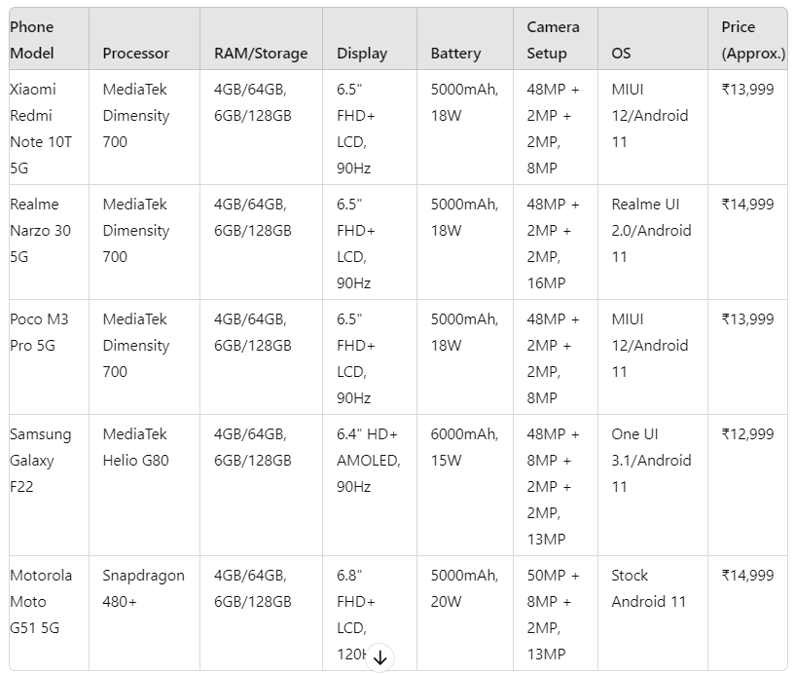
Task: Select the Realme Narzo 30 5G cell
Action: tap(50, 243)
